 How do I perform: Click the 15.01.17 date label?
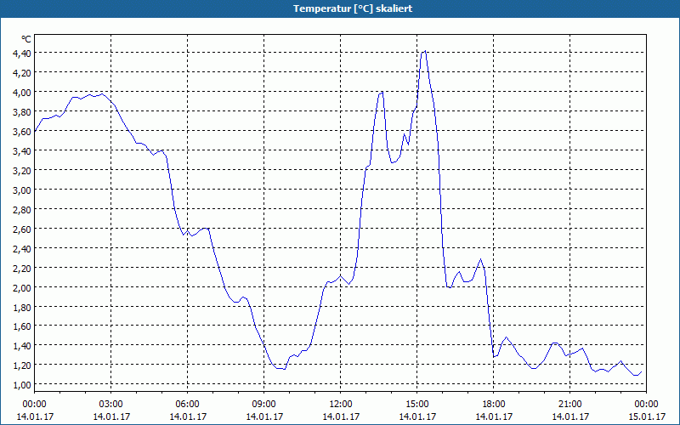coord(647,416)
